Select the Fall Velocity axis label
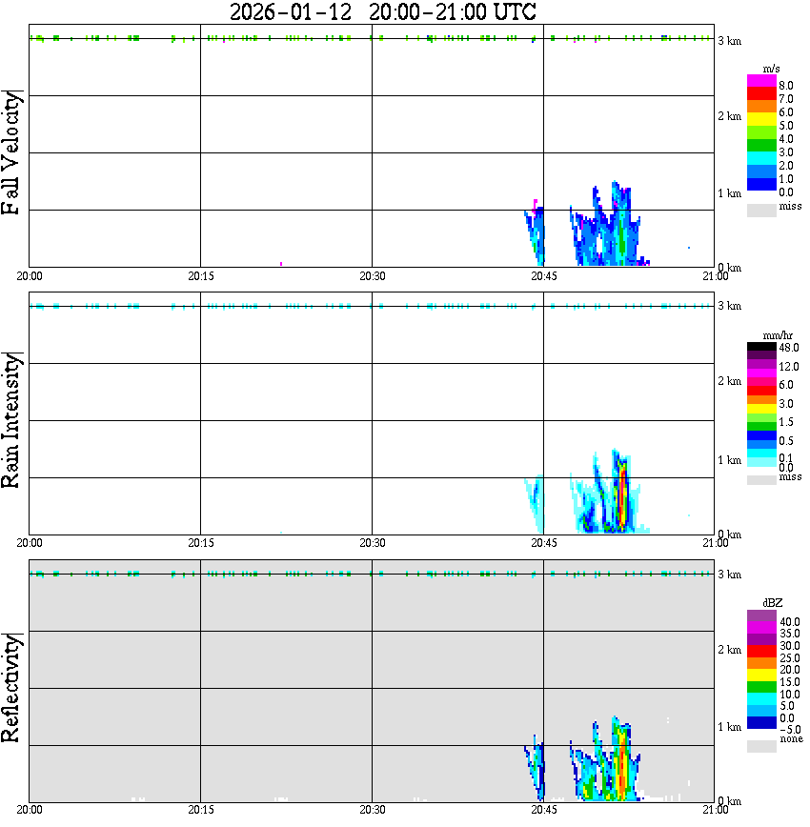Image resolution: width=810 pixels, height=827 pixels. tap(11, 152)
